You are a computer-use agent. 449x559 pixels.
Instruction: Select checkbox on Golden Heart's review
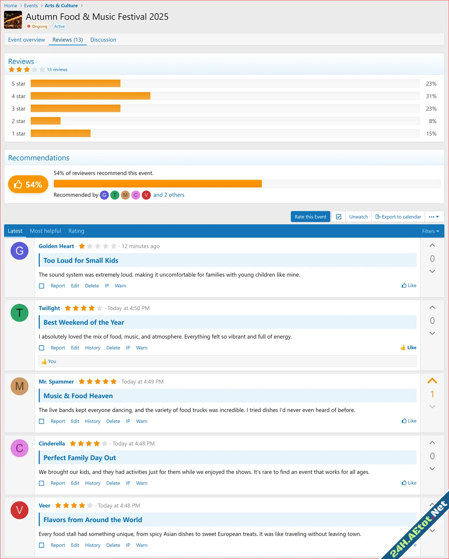coord(41,286)
